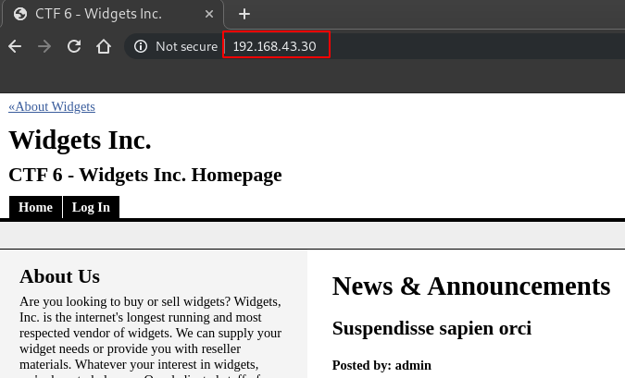Follow the «About Widgets link
This screenshot has height=378, width=625.
(52, 106)
